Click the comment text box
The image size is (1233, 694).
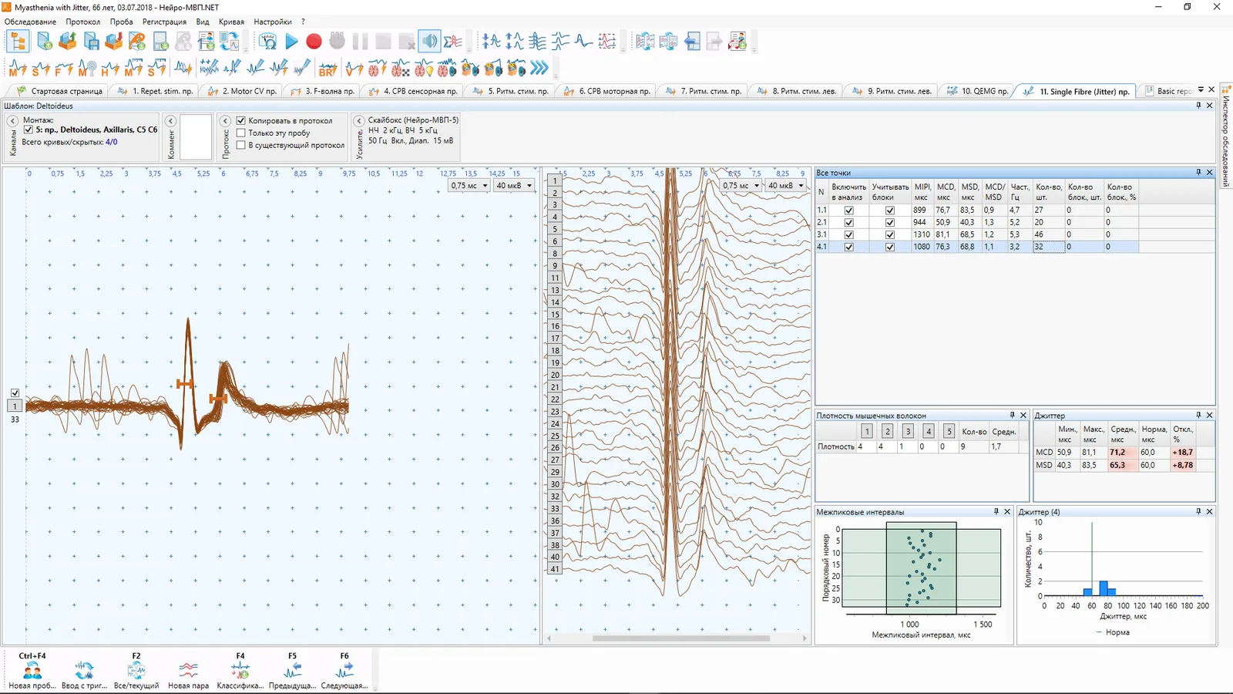pyautogui.click(x=196, y=137)
